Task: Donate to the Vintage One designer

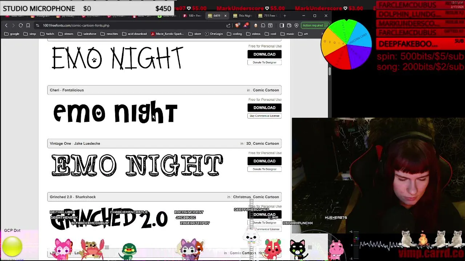Action: (x=264, y=169)
